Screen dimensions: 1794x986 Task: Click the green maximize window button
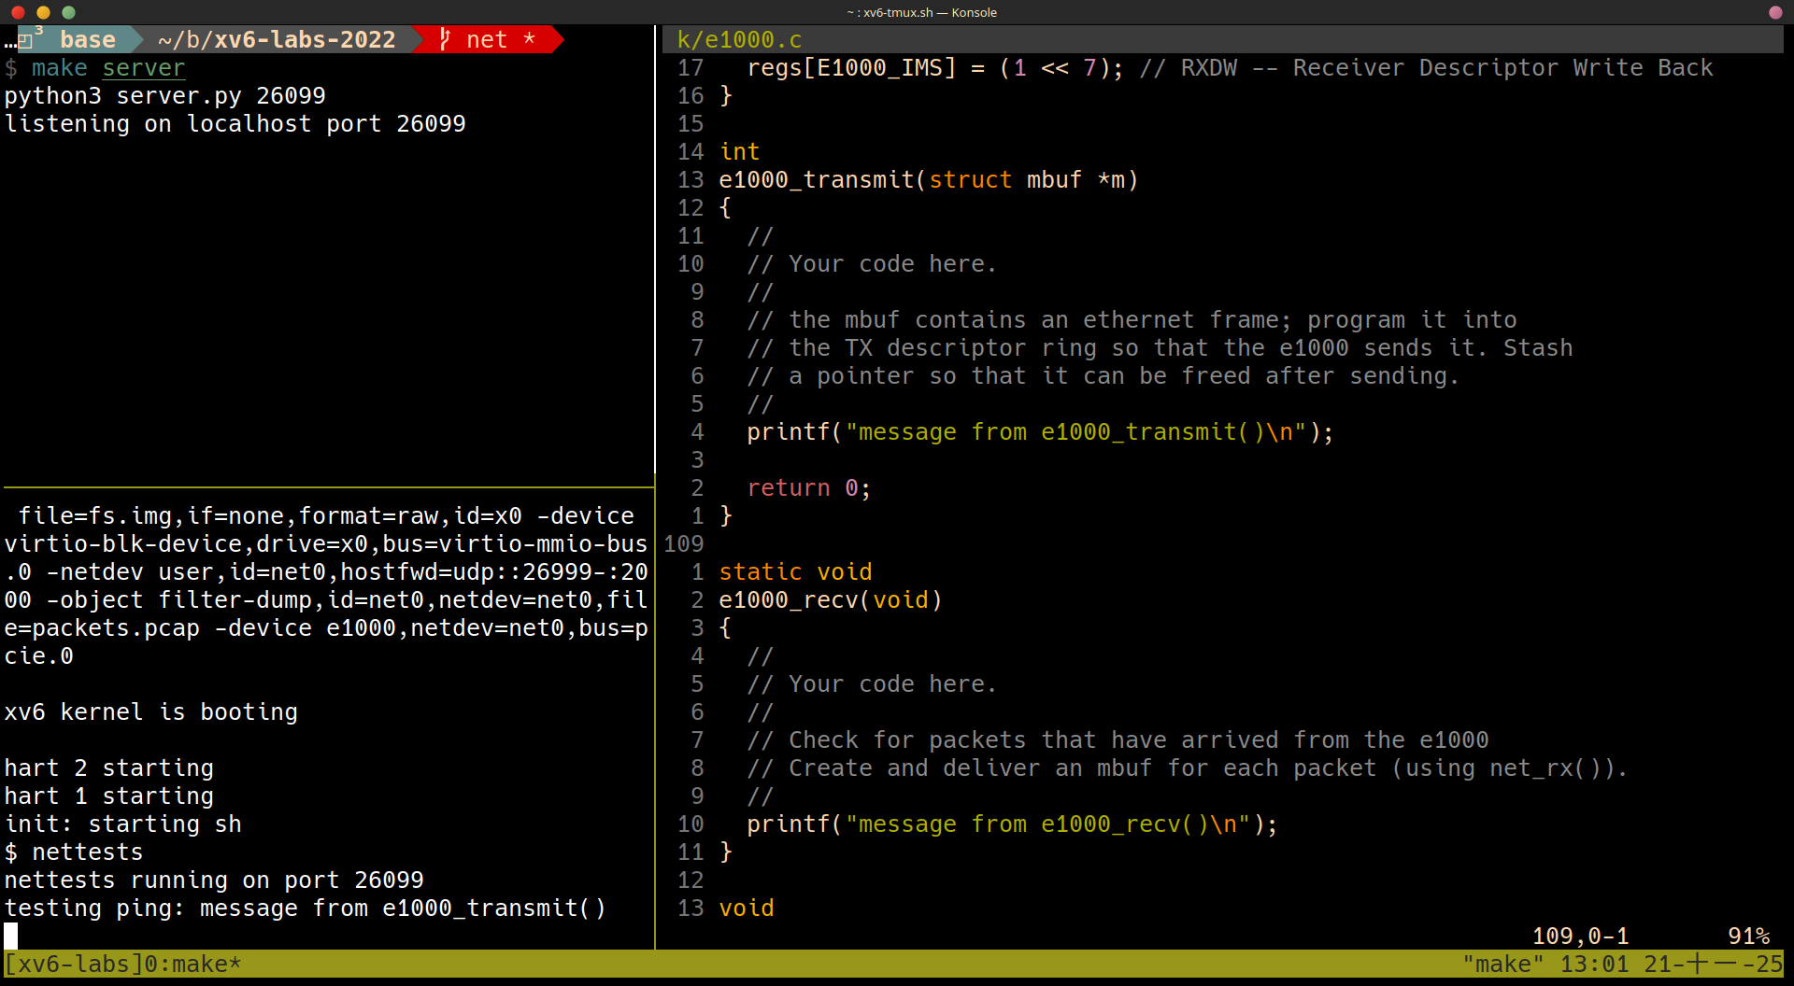(x=68, y=12)
